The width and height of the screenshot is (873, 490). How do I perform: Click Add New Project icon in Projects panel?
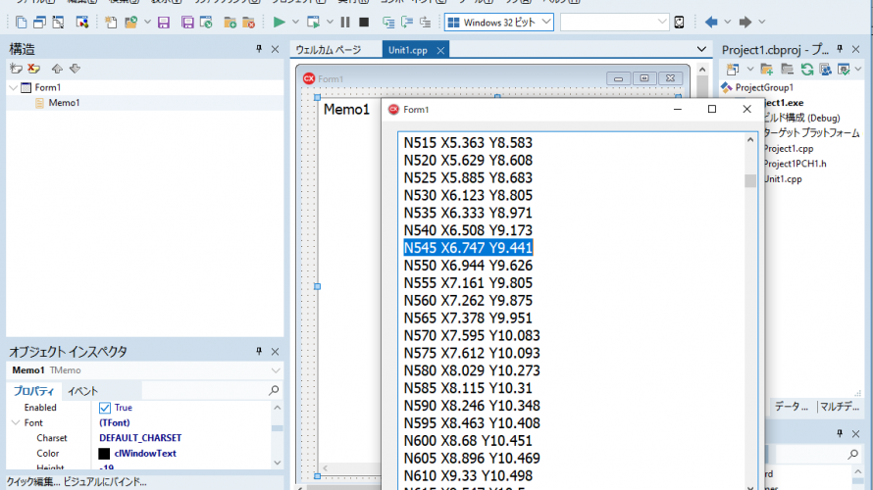click(x=733, y=70)
